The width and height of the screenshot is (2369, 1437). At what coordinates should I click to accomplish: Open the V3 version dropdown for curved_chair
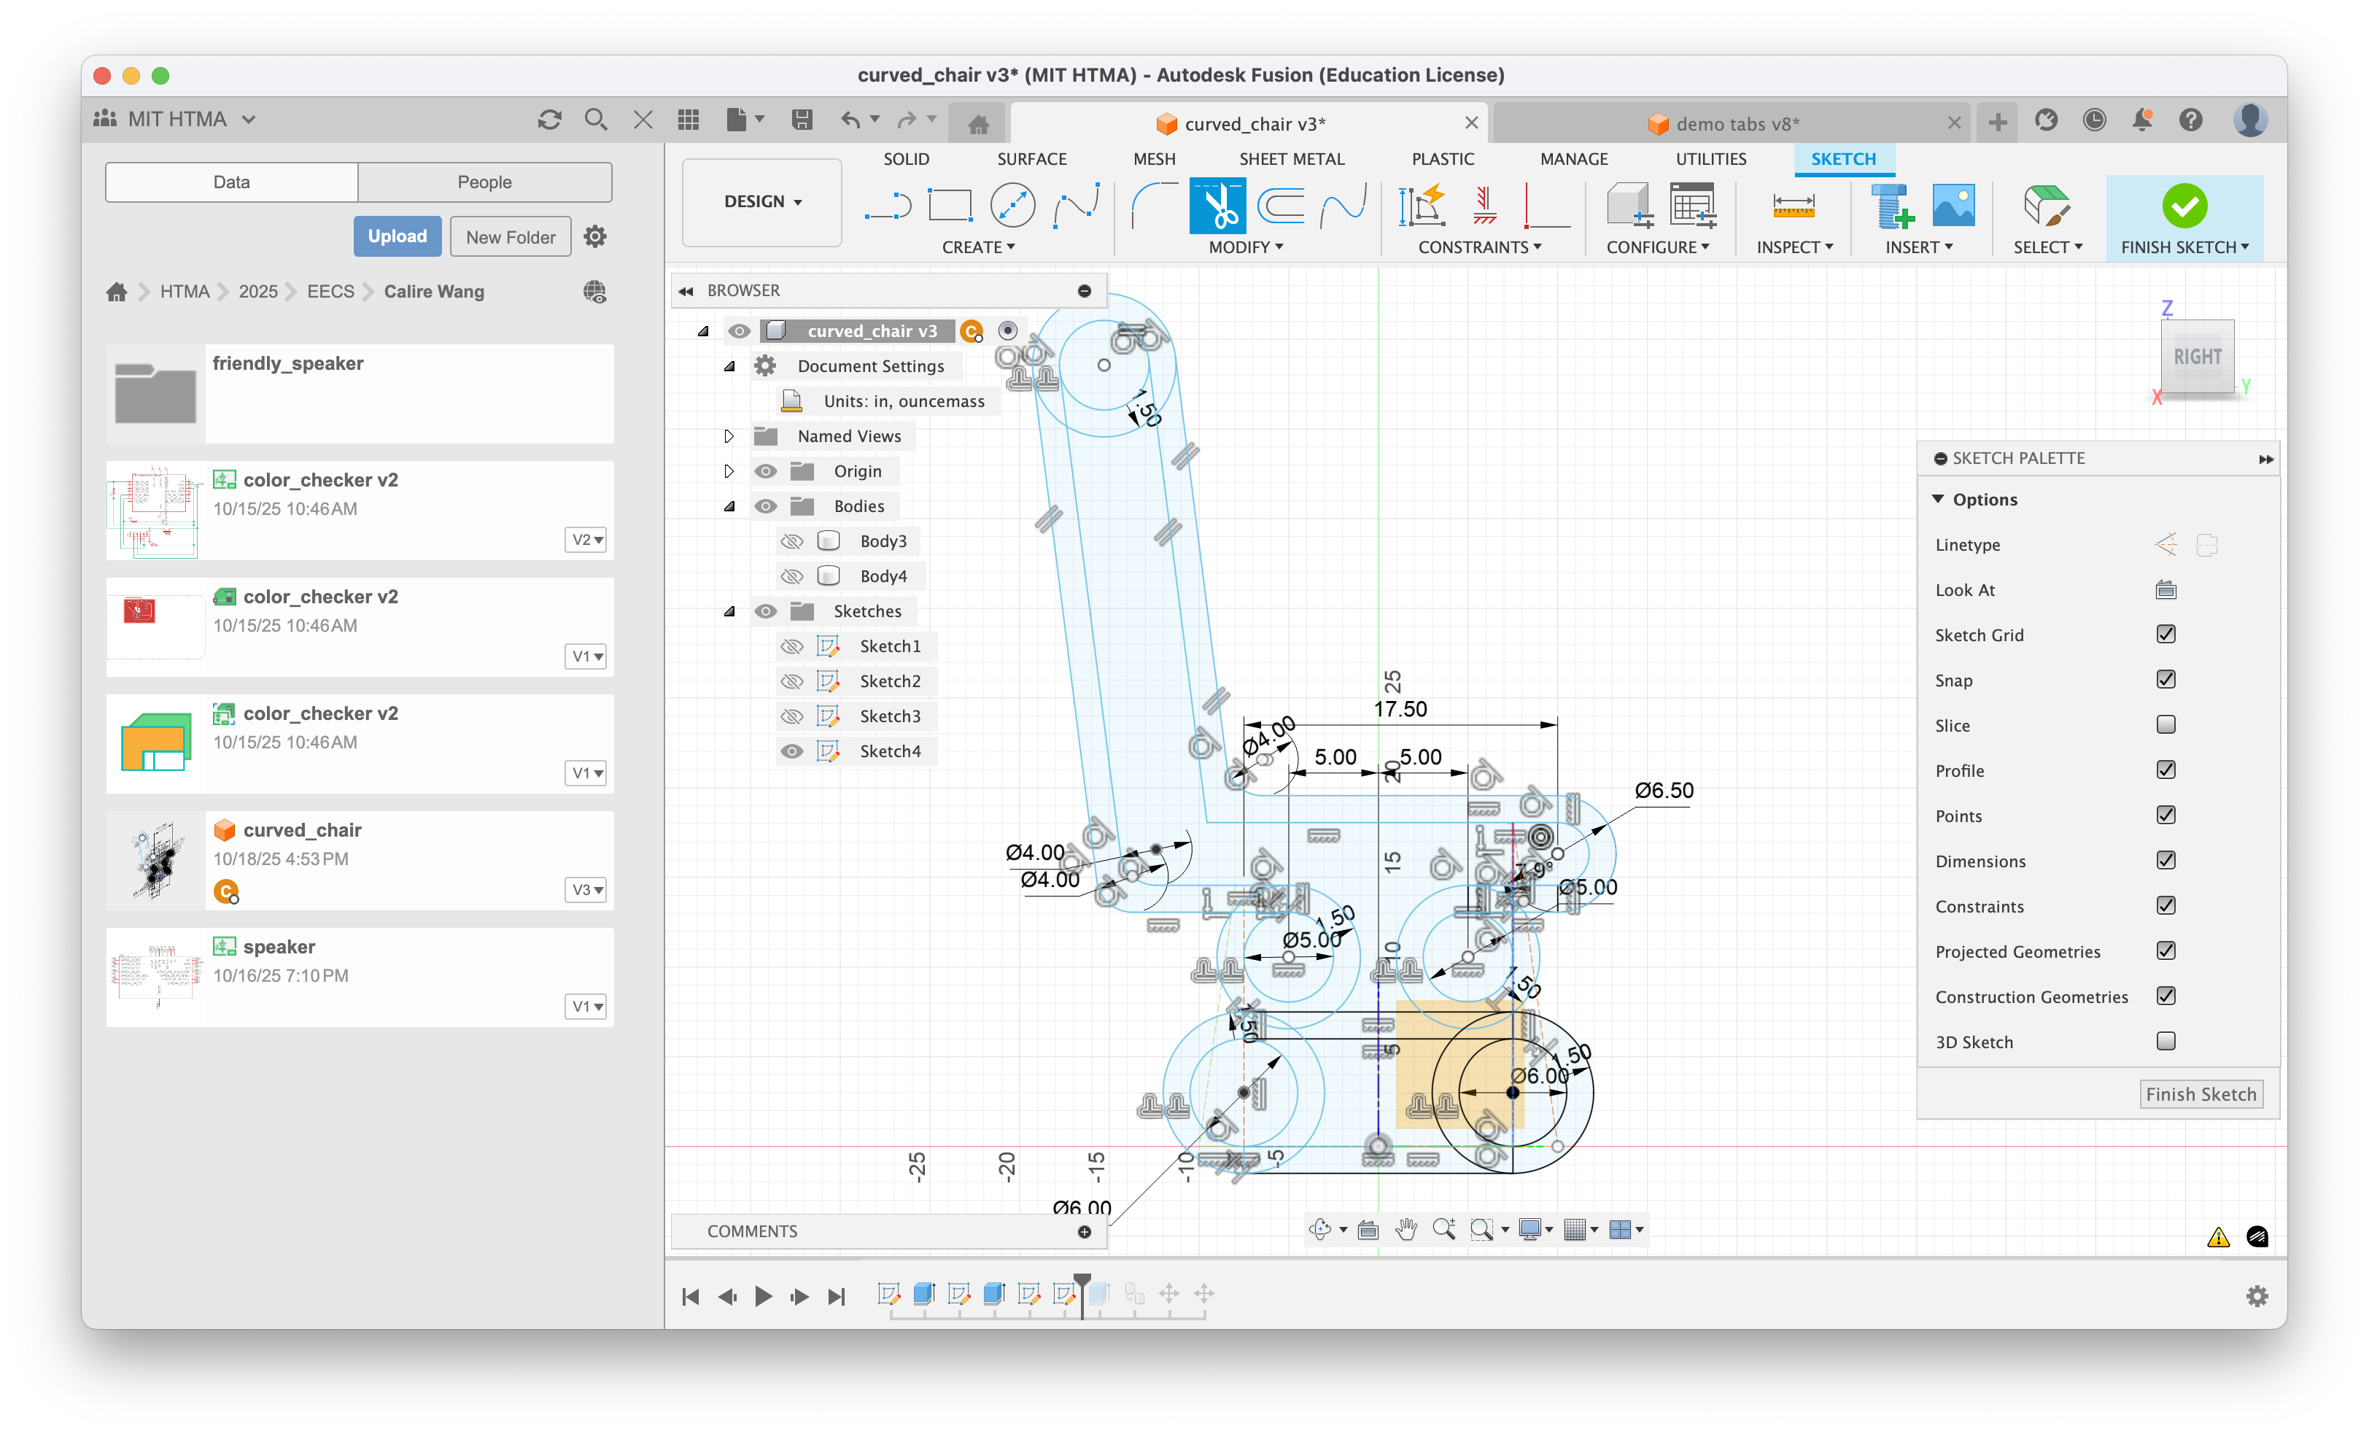(x=586, y=890)
